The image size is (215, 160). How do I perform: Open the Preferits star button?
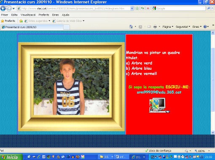tap(8, 21)
